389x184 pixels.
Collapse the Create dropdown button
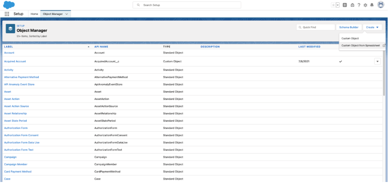point(372,27)
